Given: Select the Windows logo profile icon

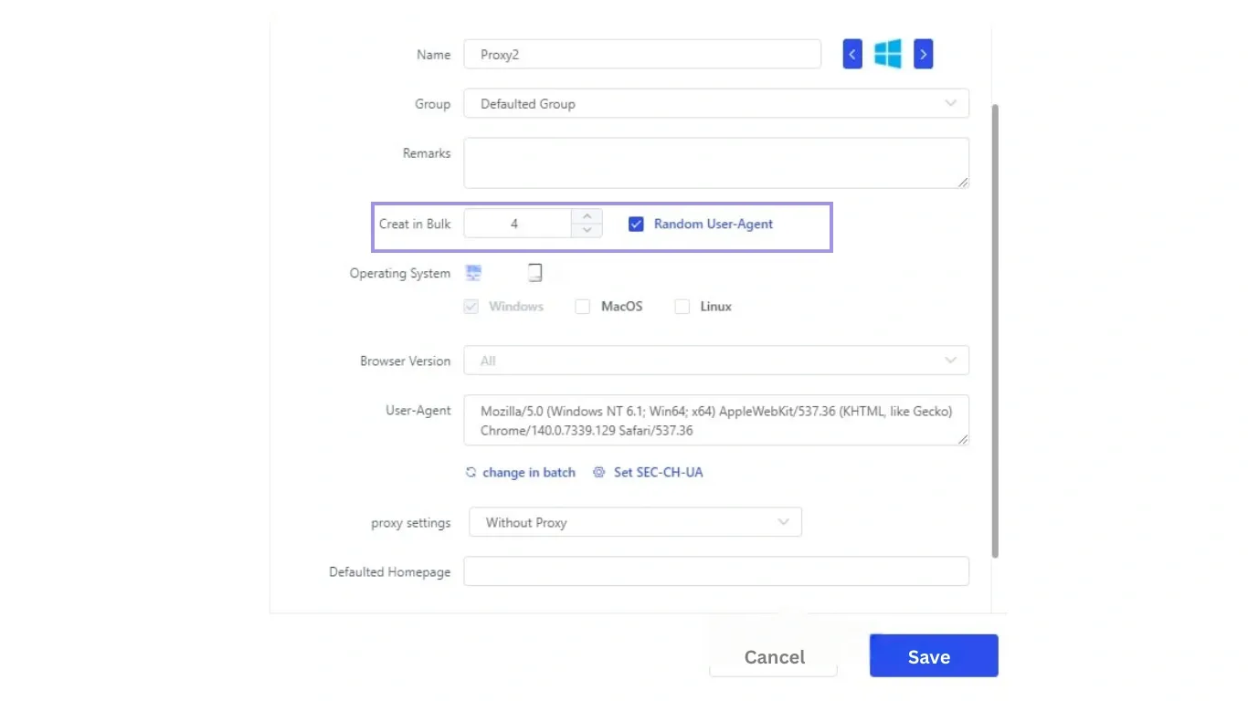Looking at the screenshot, I should 887,54.
